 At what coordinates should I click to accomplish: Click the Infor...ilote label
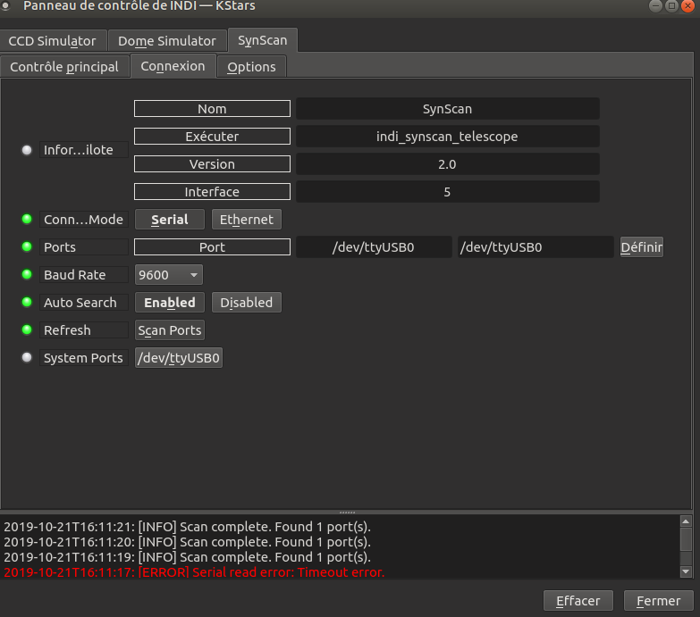[84, 150]
